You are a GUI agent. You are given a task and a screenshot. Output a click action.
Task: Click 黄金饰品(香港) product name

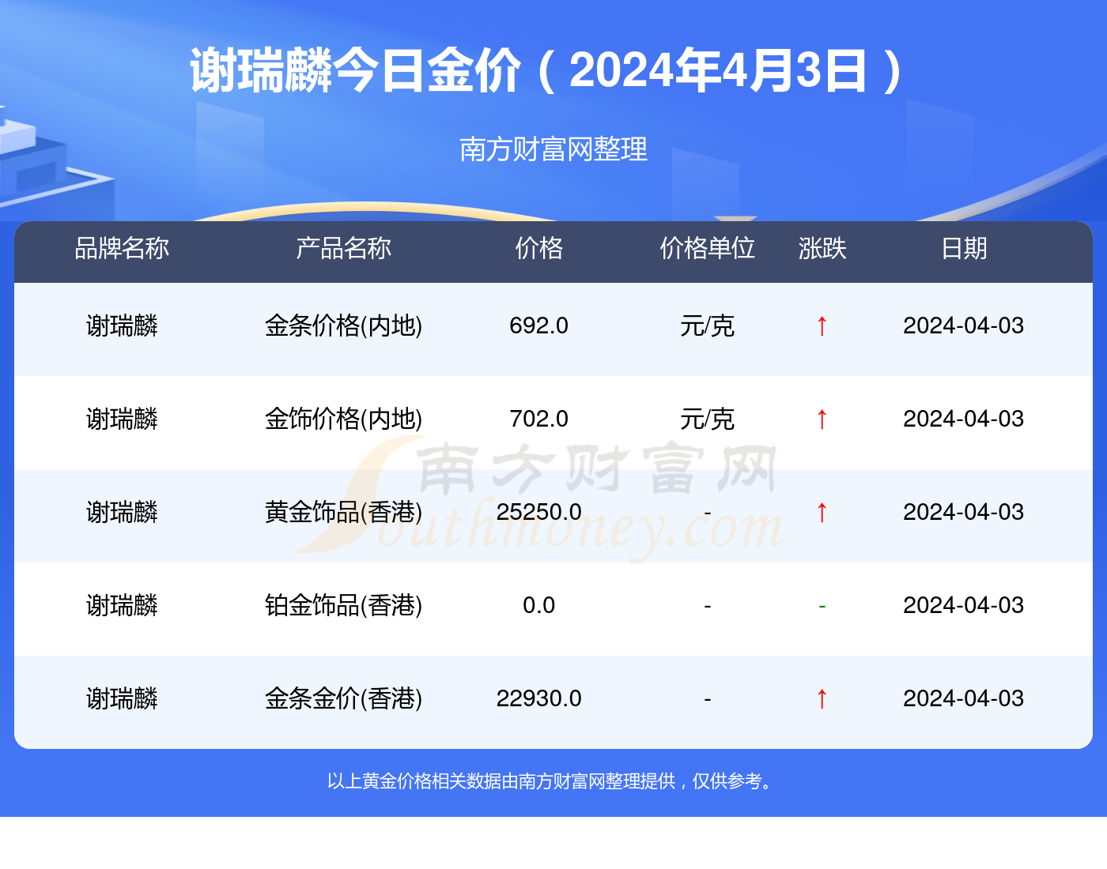tap(344, 512)
